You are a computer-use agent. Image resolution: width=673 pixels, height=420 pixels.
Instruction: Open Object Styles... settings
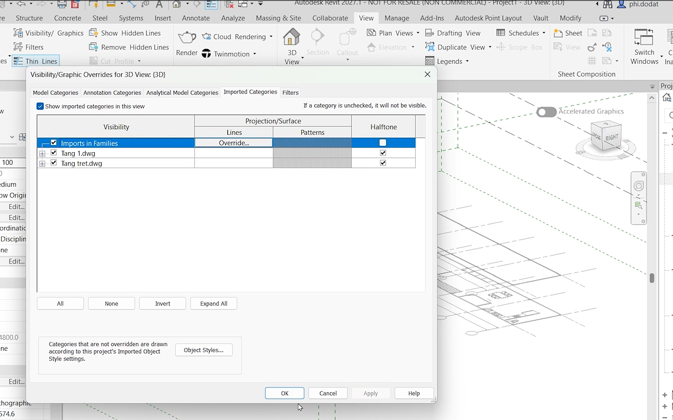point(203,350)
